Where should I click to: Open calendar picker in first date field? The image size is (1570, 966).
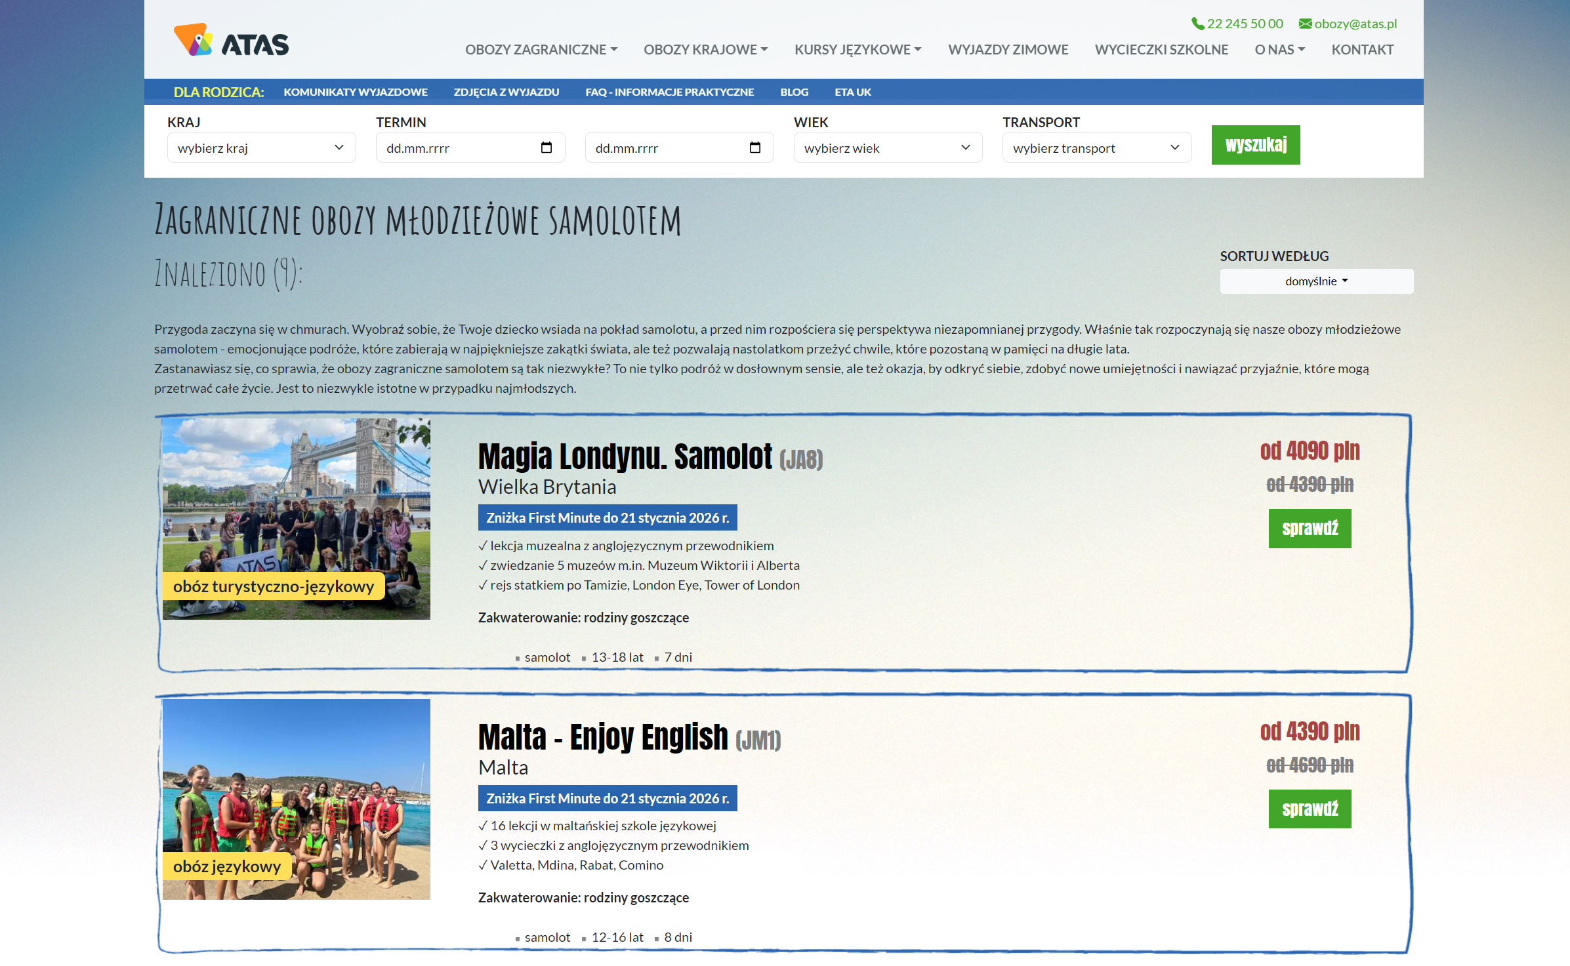point(546,148)
